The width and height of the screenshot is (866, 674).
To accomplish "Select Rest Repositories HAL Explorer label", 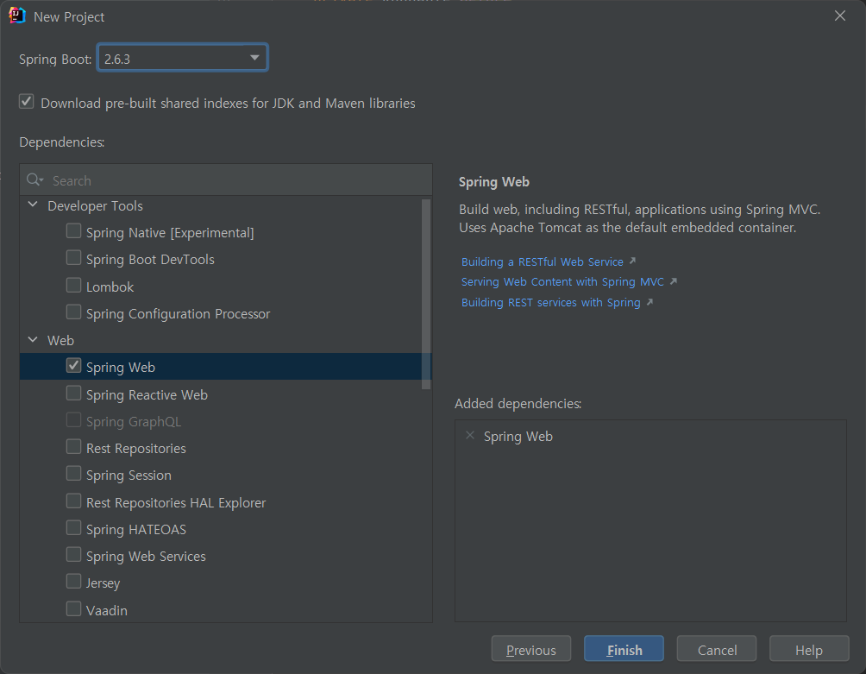I will click(176, 503).
